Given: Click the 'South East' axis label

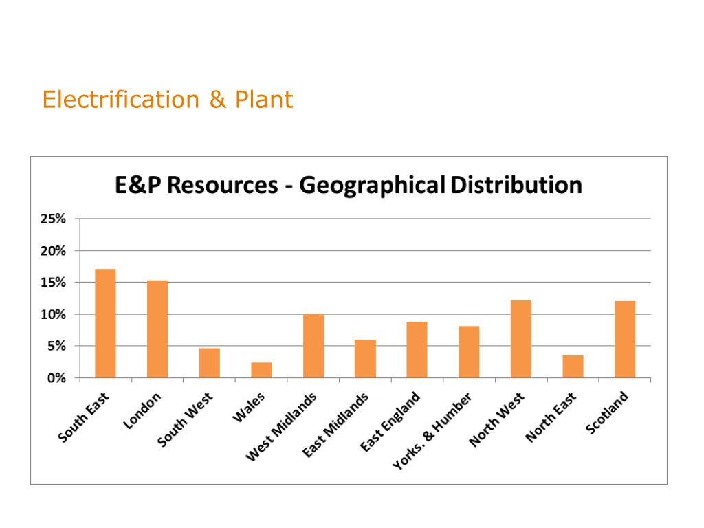Looking at the screenshot, I should (x=83, y=417).
